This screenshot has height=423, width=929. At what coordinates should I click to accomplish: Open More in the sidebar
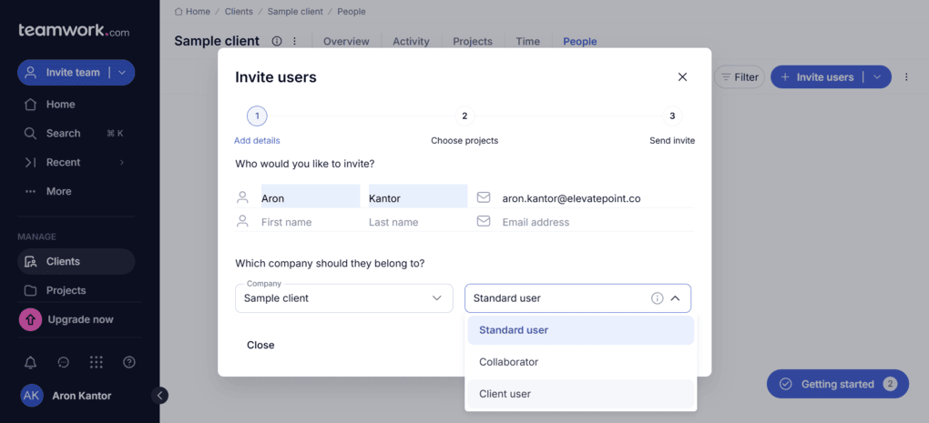76,191
